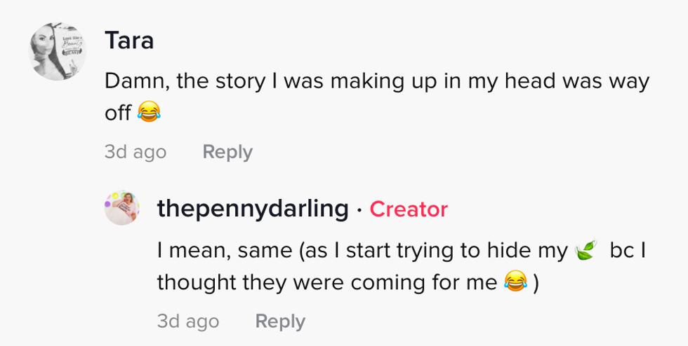Click the 3d ago timestamp under creator's reply
Viewport: 688px width, 346px height.
[x=188, y=321]
